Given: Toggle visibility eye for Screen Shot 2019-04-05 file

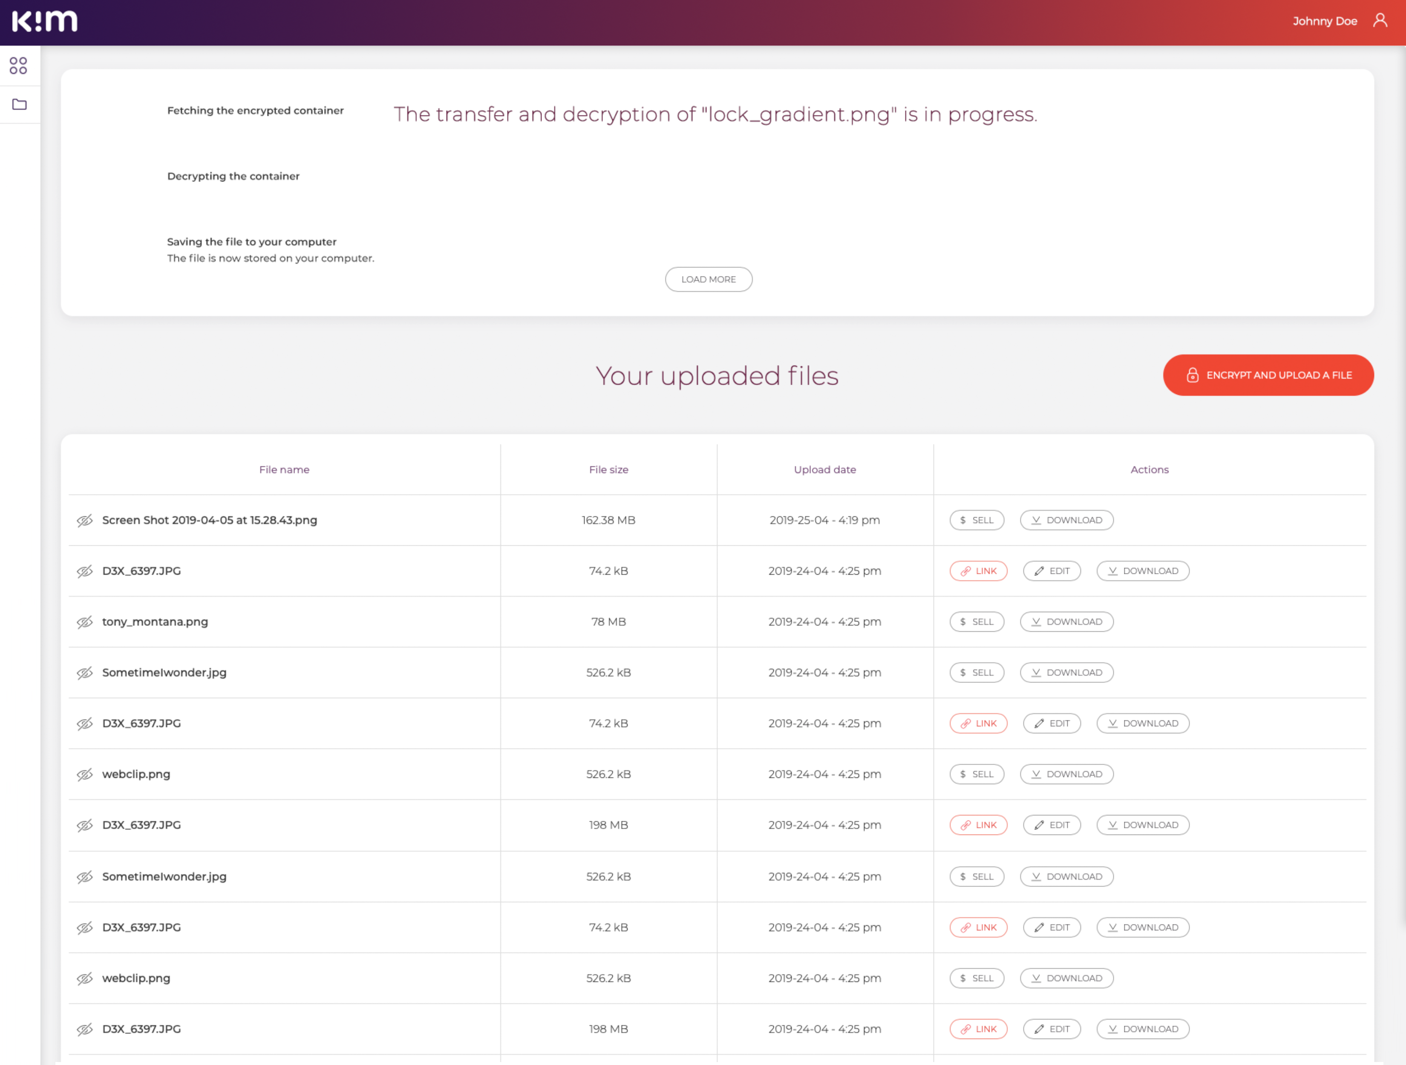Looking at the screenshot, I should tap(84, 521).
